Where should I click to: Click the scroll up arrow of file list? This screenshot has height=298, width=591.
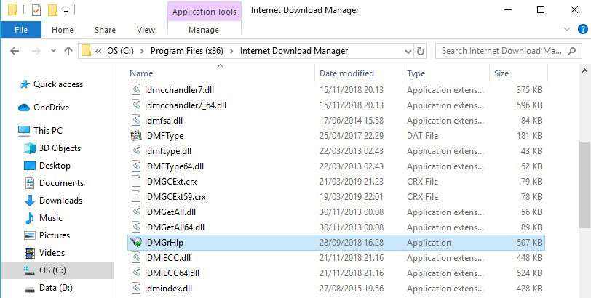point(585,71)
